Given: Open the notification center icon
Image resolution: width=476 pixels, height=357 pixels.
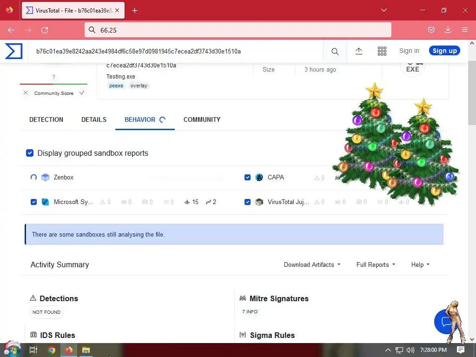Looking at the screenshot, I should [461, 350].
